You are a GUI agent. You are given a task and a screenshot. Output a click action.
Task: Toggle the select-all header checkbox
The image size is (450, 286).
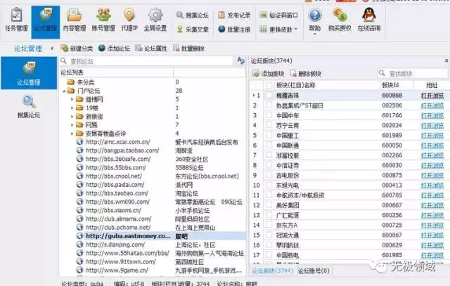pyautogui.click(x=269, y=85)
